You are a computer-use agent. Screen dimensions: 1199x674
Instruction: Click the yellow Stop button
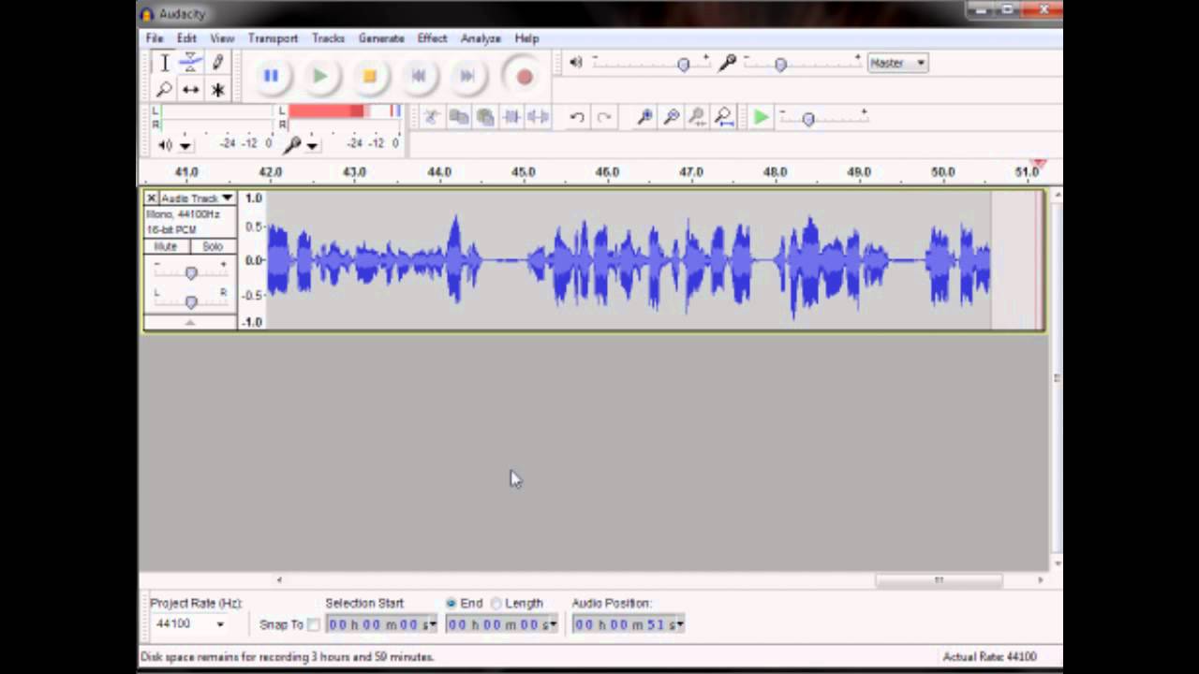[x=370, y=76]
